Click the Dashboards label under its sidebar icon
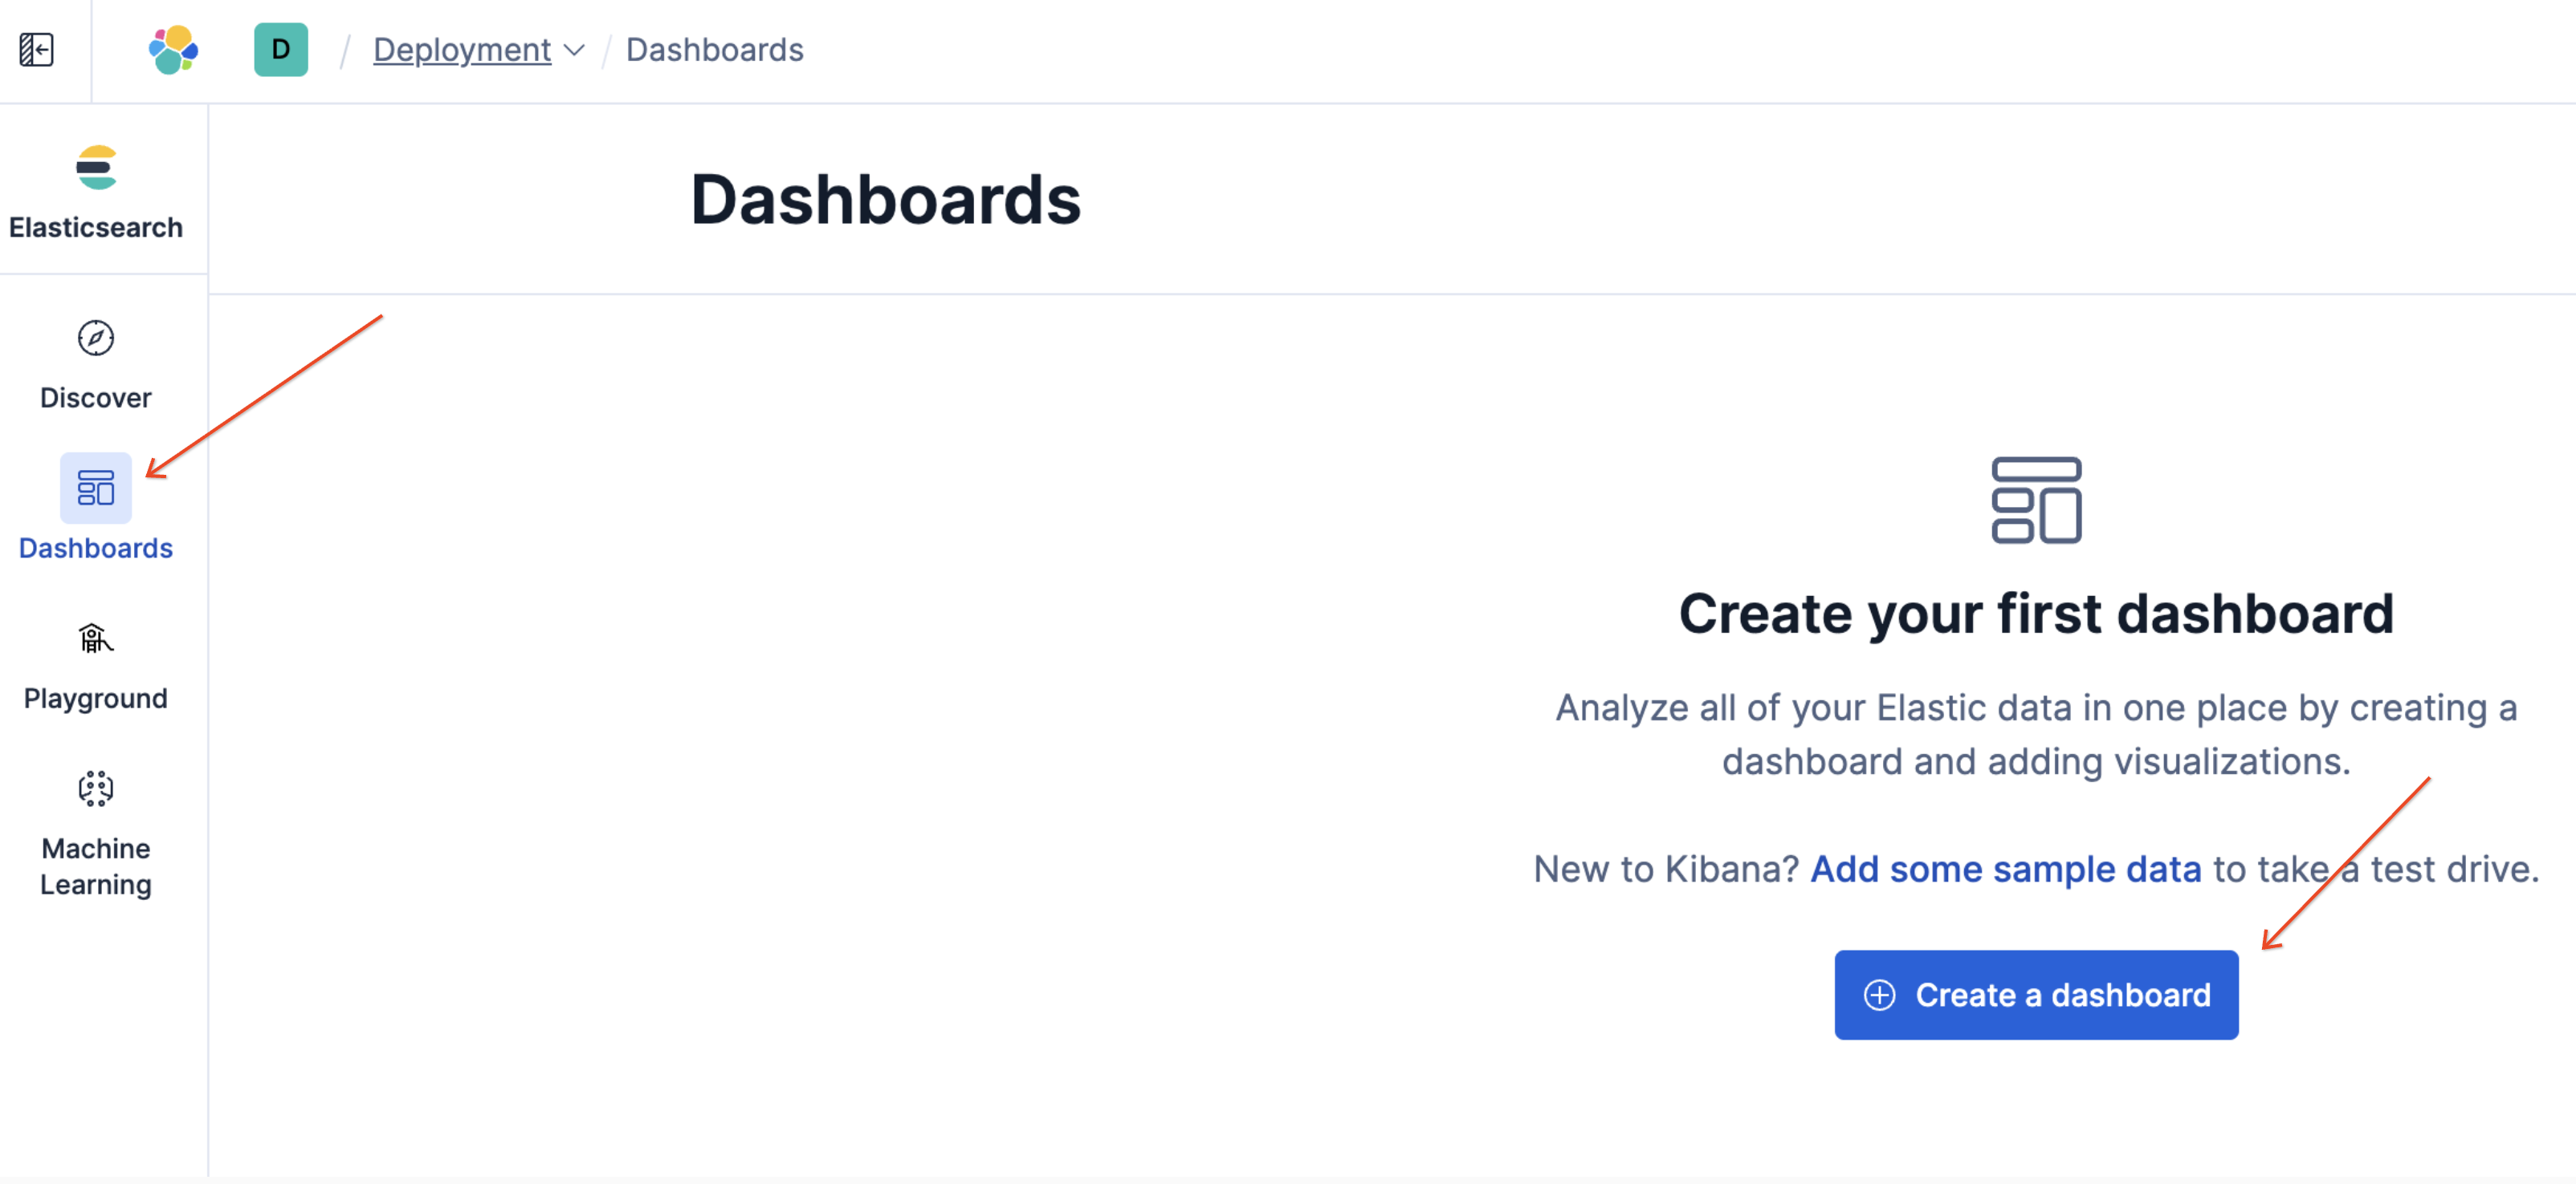 [95, 548]
